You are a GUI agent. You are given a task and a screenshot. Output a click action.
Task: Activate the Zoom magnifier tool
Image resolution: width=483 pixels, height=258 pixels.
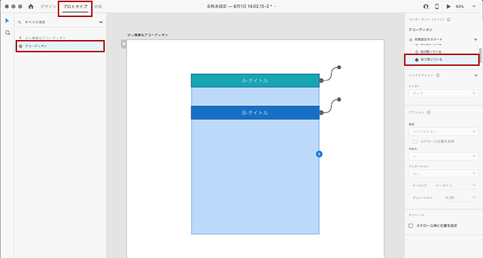(7, 33)
